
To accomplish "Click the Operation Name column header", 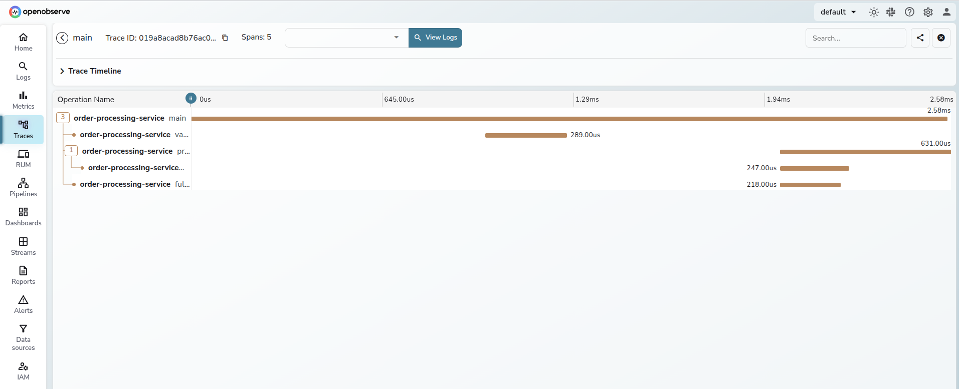I will pyautogui.click(x=86, y=100).
